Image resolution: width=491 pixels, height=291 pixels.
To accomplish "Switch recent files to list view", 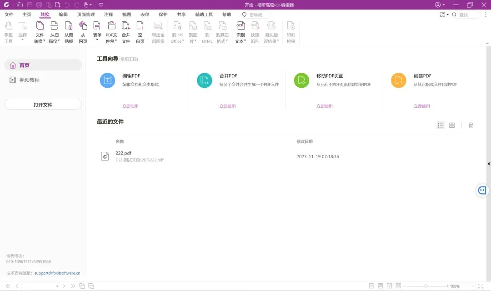I will pos(441,125).
